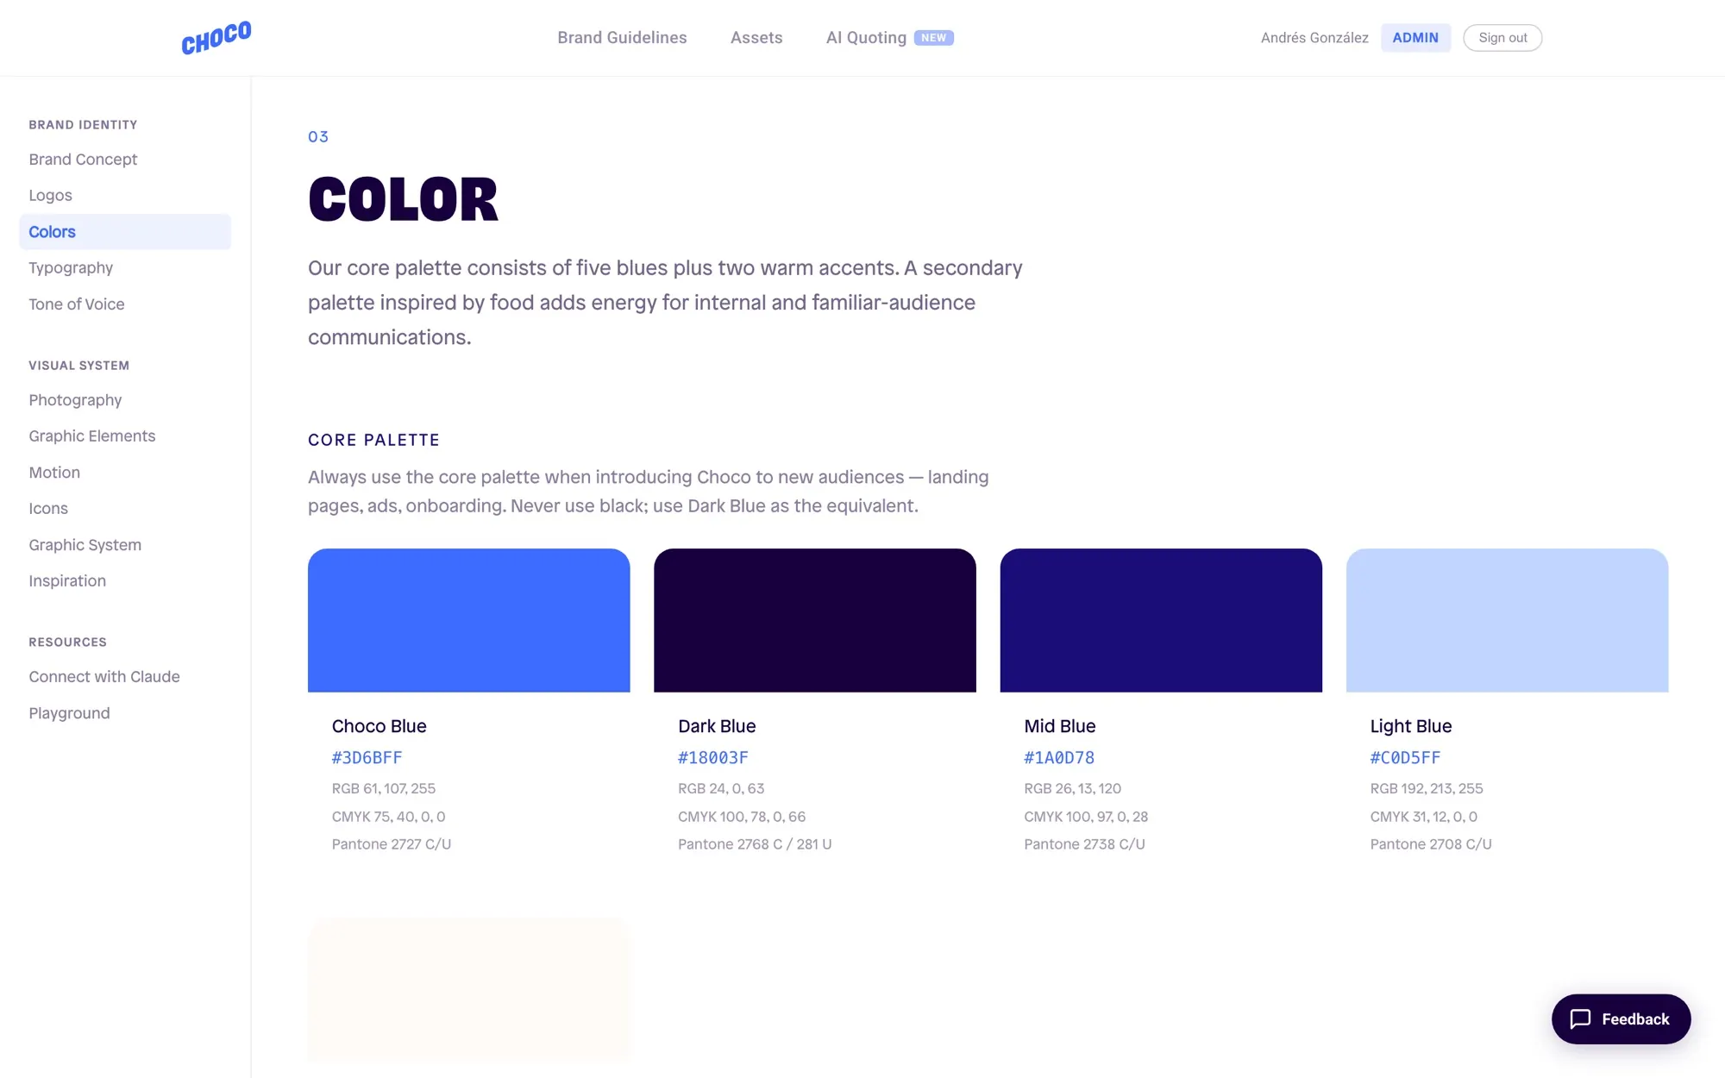This screenshot has height=1078, width=1725.
Task: Click the hex code #C0D5FF
Action: tap(1406, 758)
